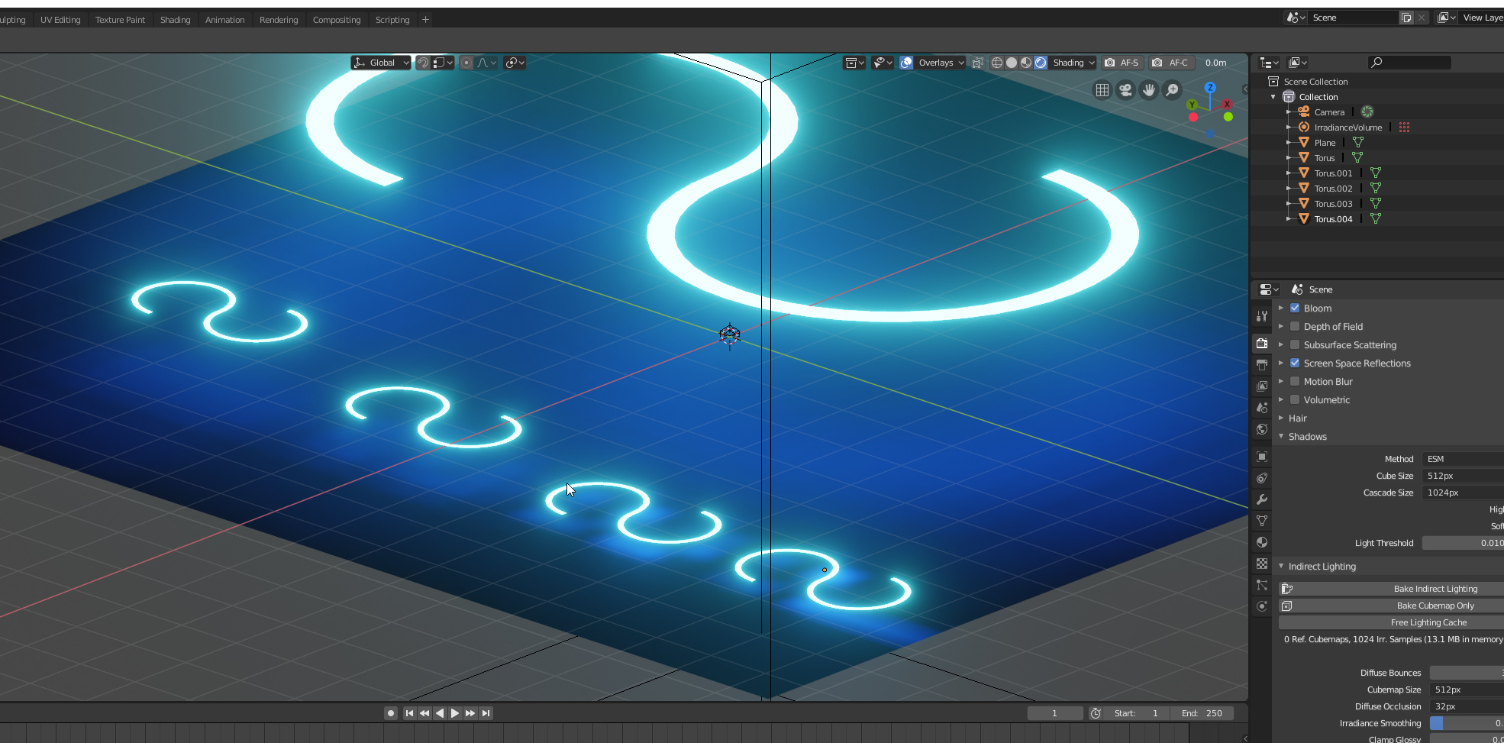Click the Z axis on the navigation gizmo

pyautogui.click(x=1210, y=88)
